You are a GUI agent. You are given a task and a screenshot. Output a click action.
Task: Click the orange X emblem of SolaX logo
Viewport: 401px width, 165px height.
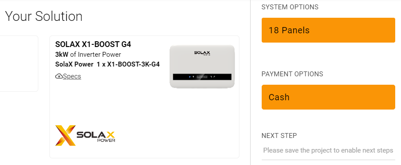click(65, 135)
